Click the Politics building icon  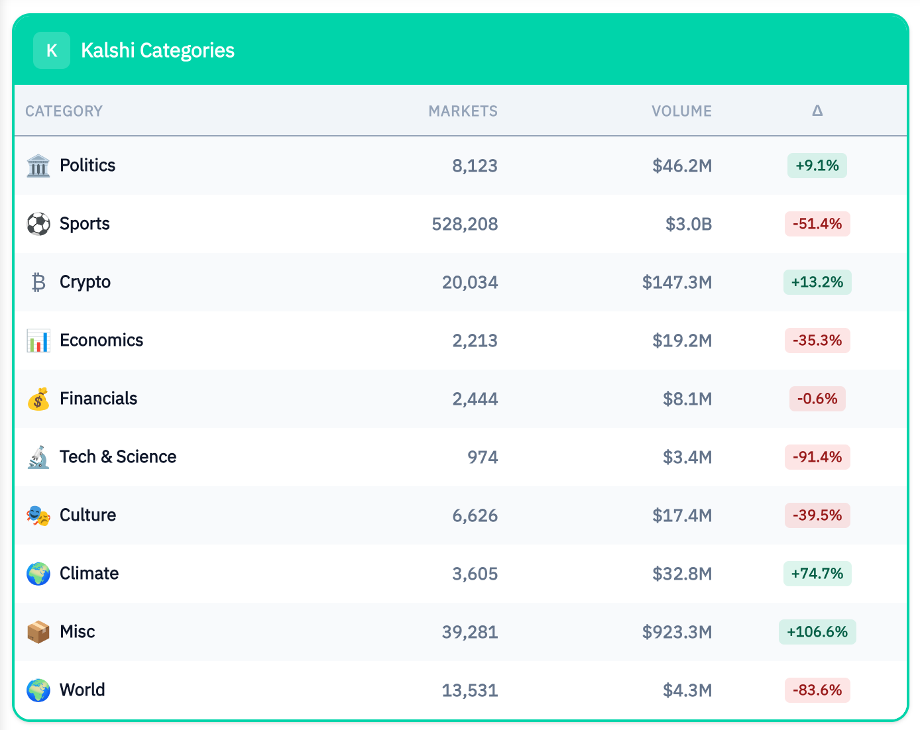pyautogui.click(x=38, y=166)
